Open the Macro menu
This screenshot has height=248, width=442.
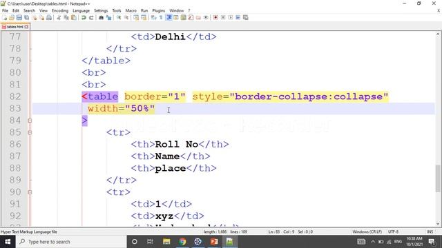point(131,11)
